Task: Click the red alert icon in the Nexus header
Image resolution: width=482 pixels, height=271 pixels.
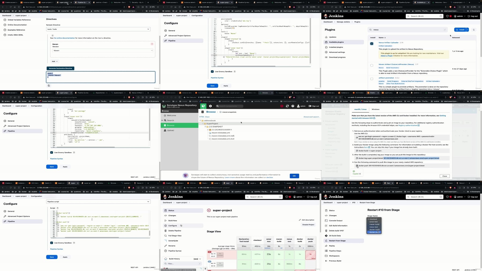Action: [x=282, y=106]
